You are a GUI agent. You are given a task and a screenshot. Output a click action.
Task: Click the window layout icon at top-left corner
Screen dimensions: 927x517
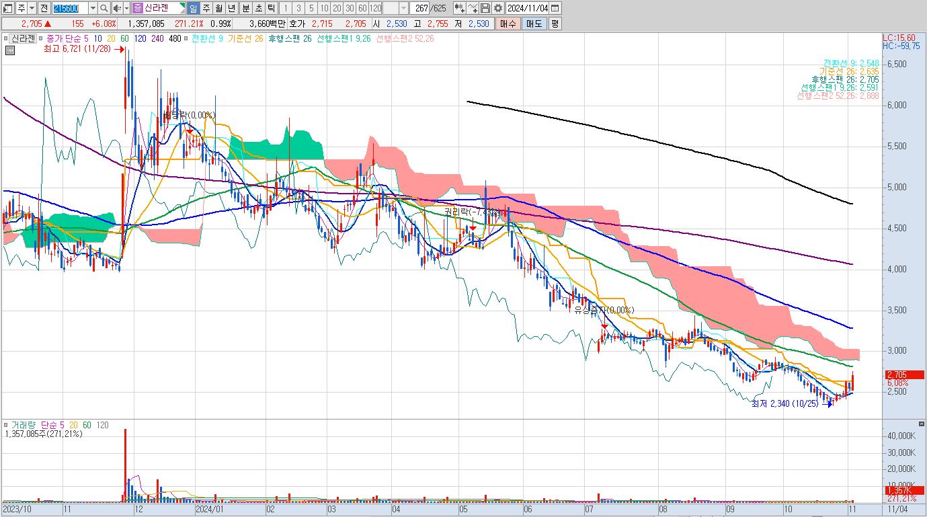pyautogui.click(x=8, y=8)
